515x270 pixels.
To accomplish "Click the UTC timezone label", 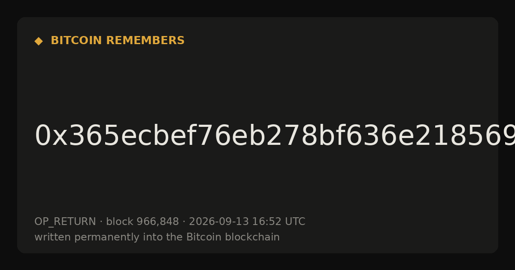I will point(295,222).
